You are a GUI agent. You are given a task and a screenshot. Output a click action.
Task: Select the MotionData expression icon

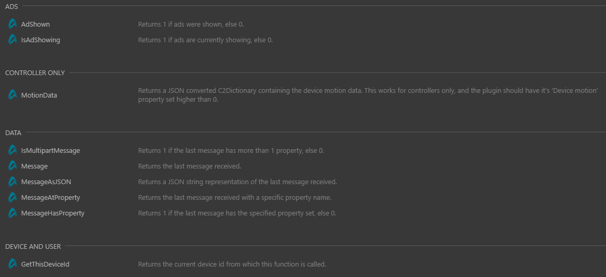[13, 95]
